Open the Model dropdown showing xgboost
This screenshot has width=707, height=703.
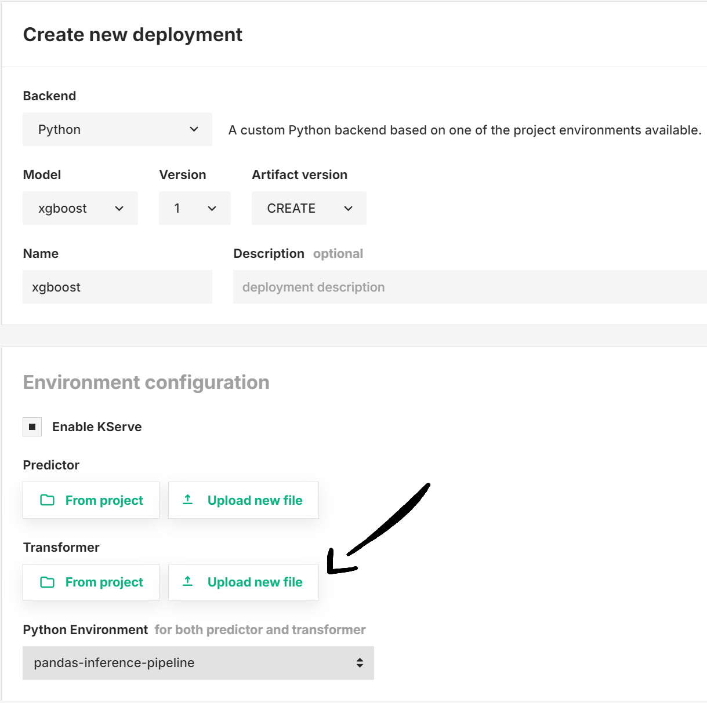click(x=79, y=208)
